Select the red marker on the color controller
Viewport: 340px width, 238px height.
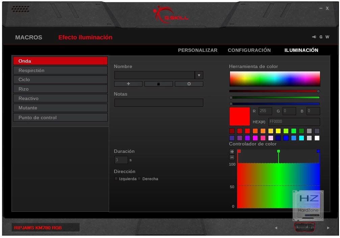click(239, 151)
